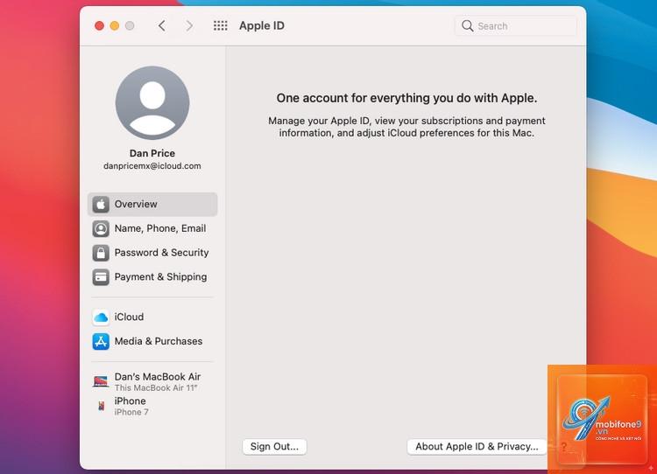Open Media & Purchases section
Screen dimensions: 657x474
(x=152, y=341)
